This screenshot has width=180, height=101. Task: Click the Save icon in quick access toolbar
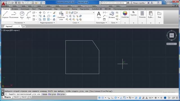(x=16, y=3)
